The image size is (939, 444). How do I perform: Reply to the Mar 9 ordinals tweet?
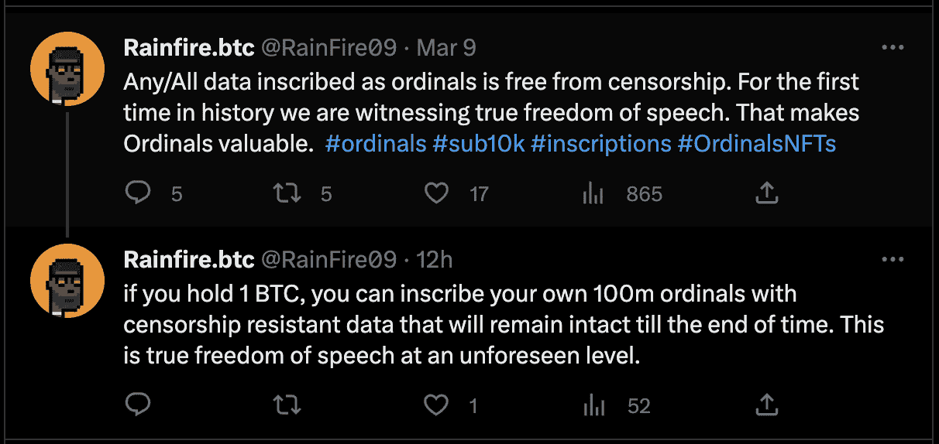point(137,193)
